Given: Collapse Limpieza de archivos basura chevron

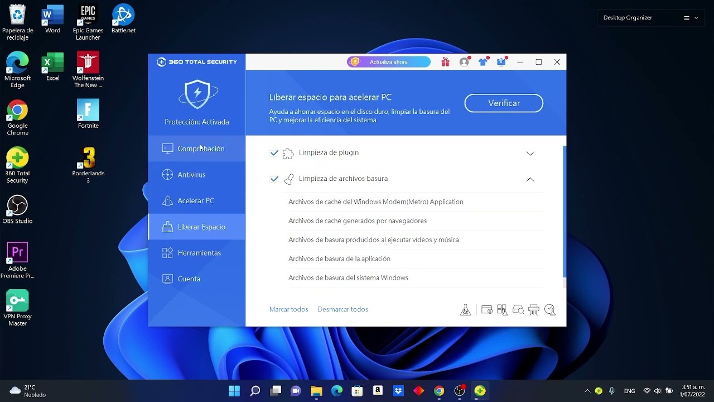Looking at the screenshot, I should [530, 179].
